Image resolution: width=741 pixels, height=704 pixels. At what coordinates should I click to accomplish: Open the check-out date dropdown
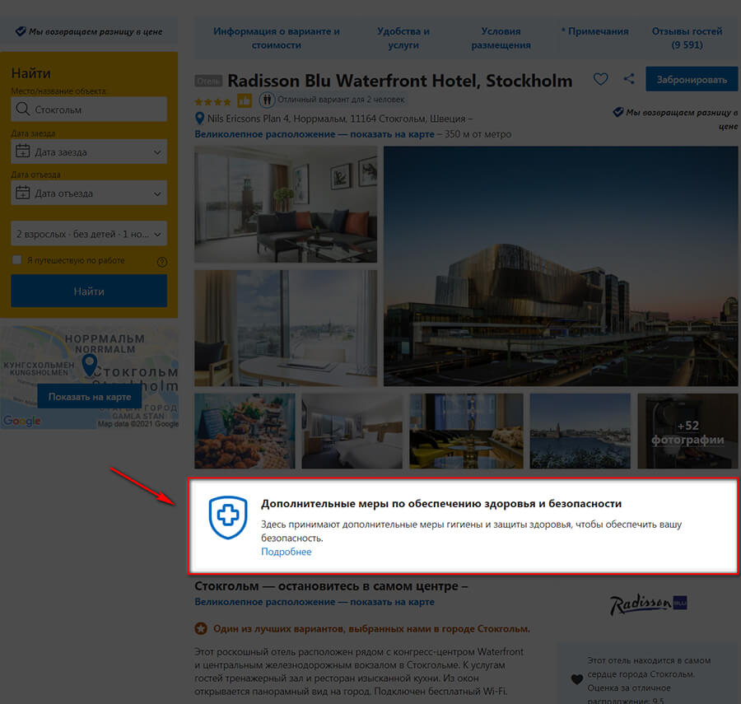[89, 193]
